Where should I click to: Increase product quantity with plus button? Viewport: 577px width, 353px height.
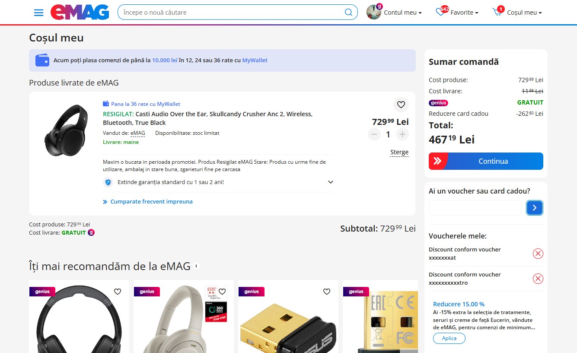402,134
